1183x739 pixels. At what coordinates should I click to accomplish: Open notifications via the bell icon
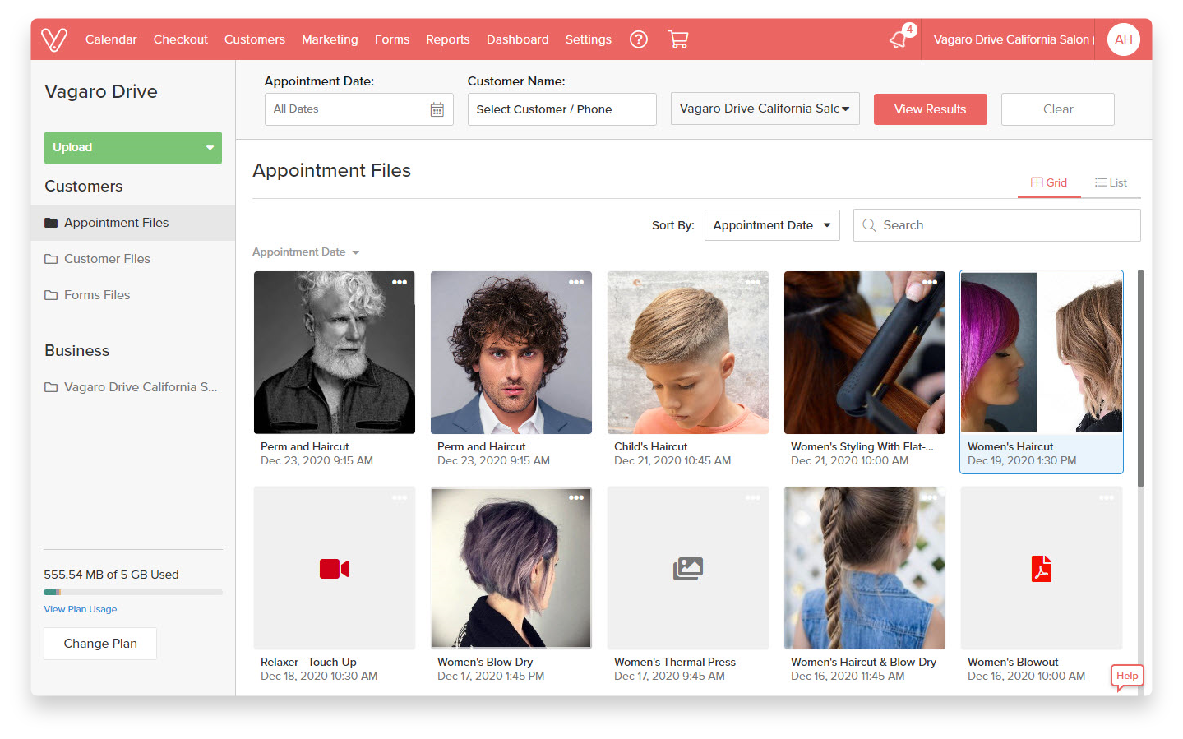coord(897,39)
